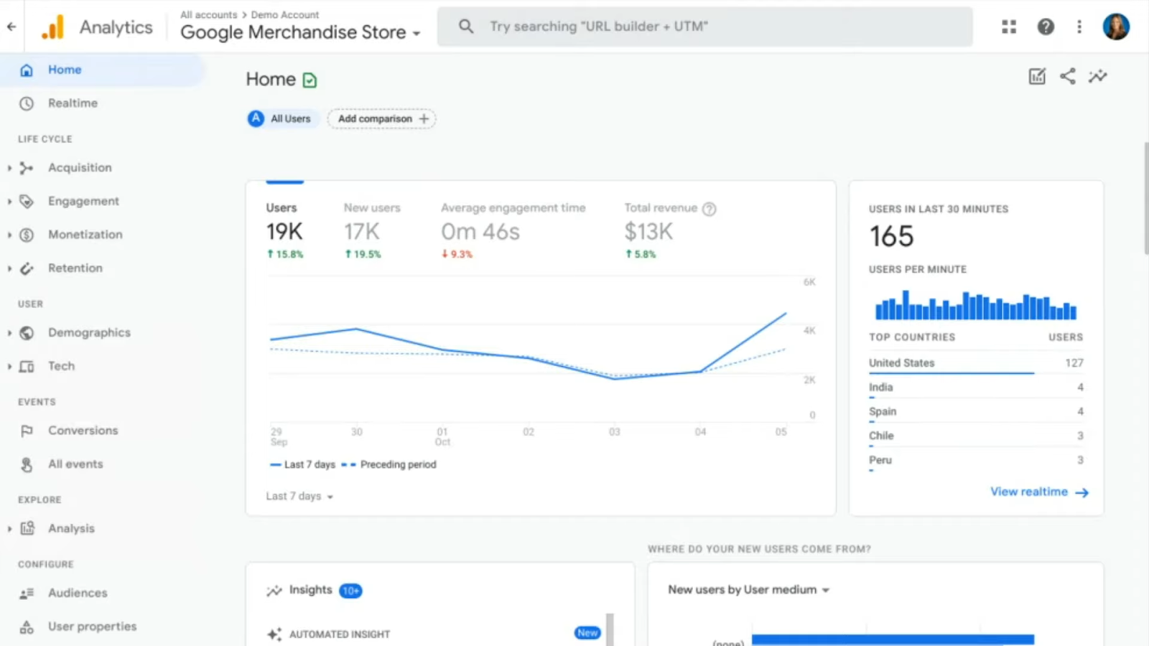Expand the Engagement section arrow

click(x=9, y=201)
